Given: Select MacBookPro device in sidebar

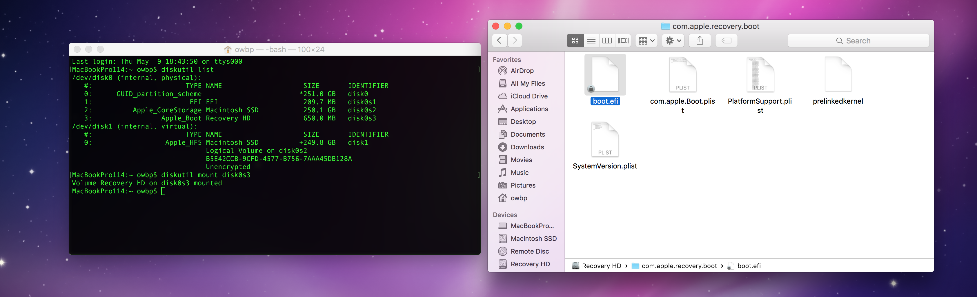Looking at the screenshot, I should [x=526, y=226].
